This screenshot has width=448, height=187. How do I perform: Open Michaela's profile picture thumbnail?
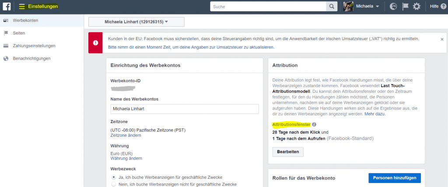(x=348, y=6)
